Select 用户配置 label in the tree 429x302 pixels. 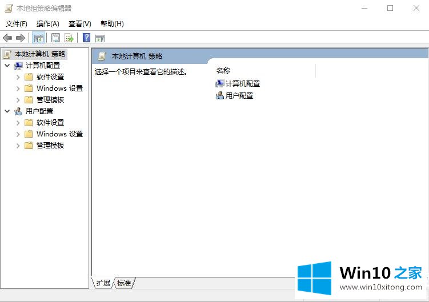click(39, 111)
